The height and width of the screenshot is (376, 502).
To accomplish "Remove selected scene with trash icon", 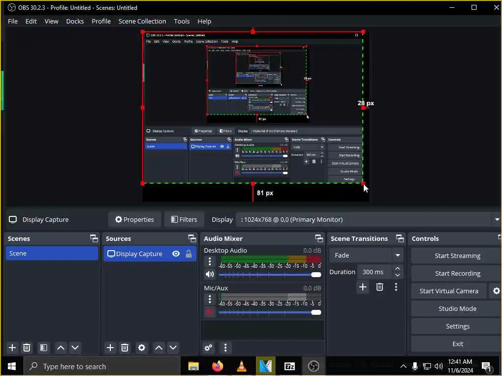I will (x=27, y=348).
